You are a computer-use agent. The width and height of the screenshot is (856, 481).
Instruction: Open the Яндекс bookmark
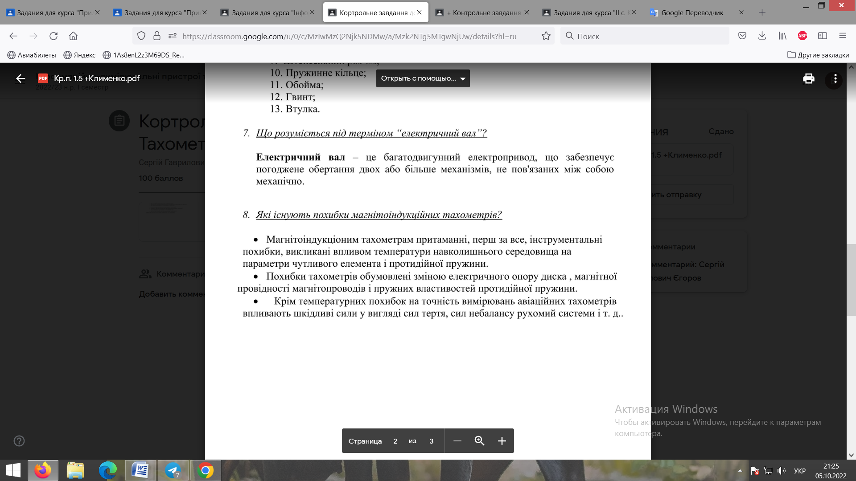[x=79, y=55]
